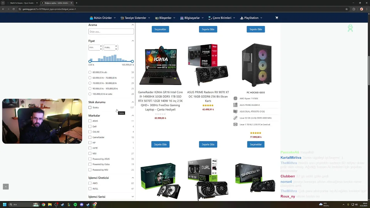Click the left handle of the price slider
This screenshot has height=208, width=370.
(90, 61)
